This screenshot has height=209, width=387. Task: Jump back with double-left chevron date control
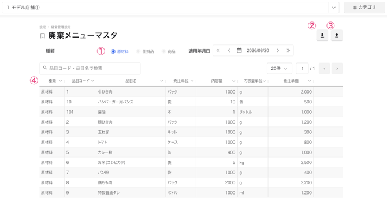[218, 50]
